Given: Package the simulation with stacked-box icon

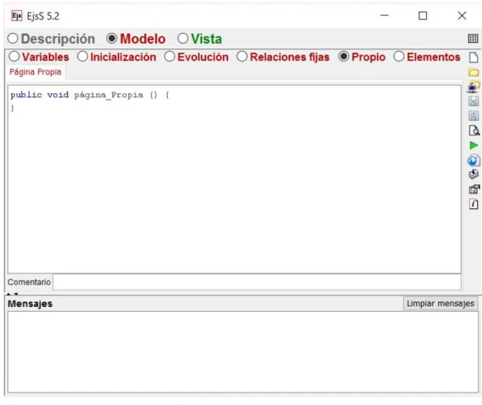Looking at the screenshot, I should click(473, 175).
